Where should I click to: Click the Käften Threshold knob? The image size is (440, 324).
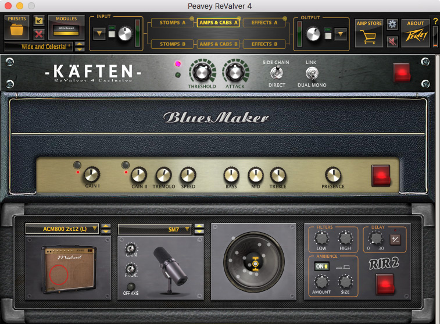(x=202, y=72)
